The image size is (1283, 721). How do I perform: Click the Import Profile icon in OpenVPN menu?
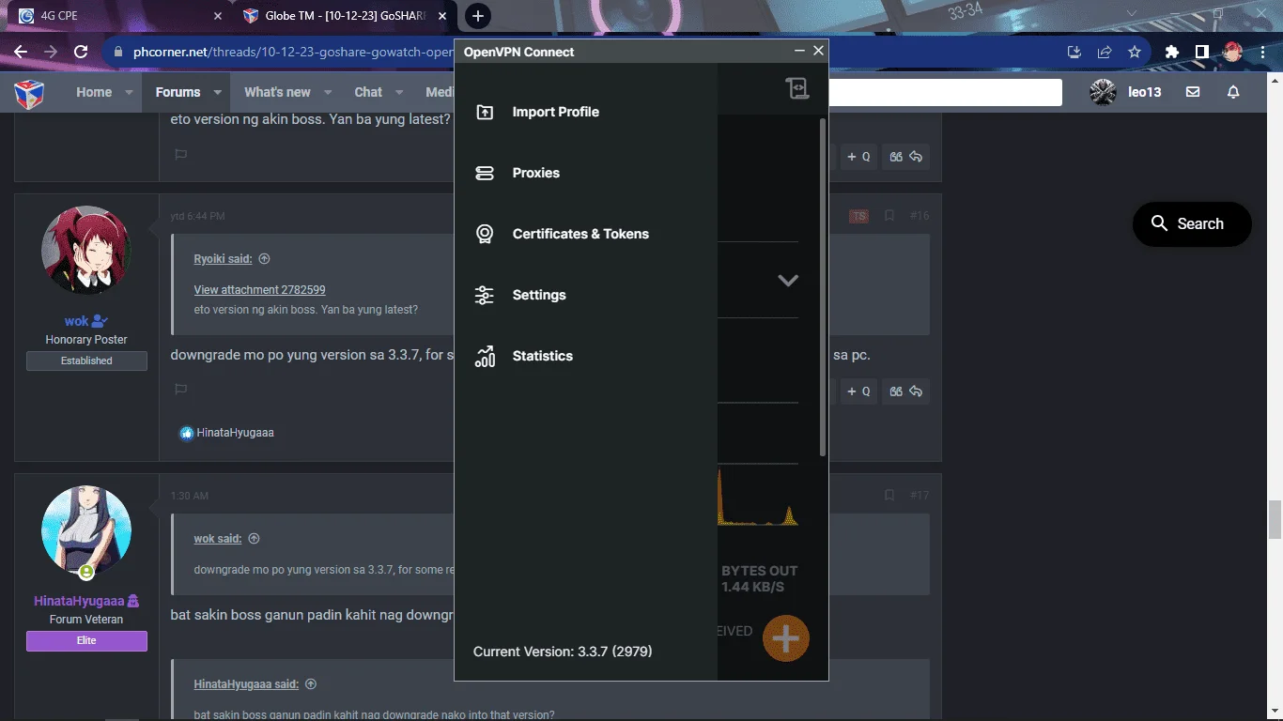coord(485,112)
